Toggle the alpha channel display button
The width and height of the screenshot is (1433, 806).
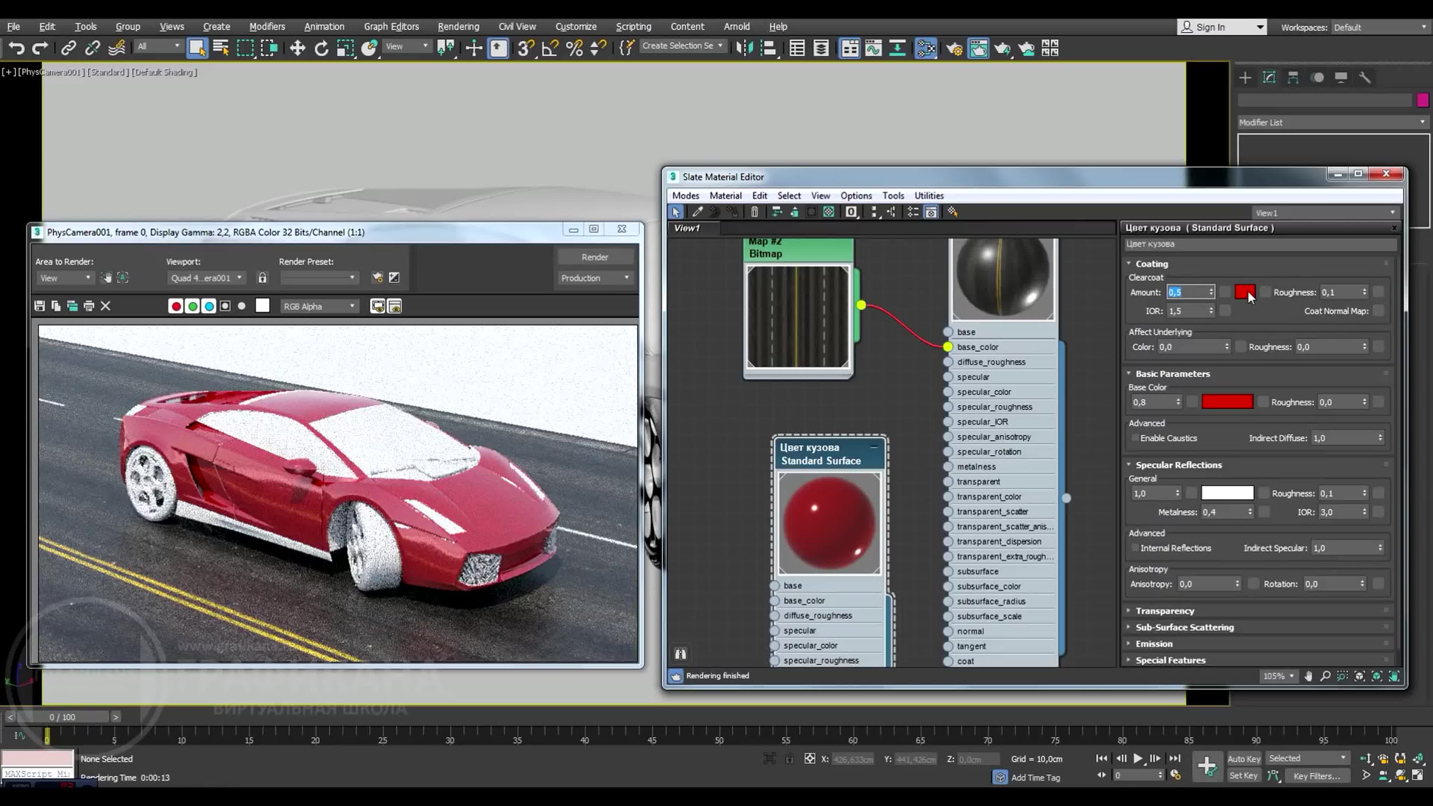[225, 306]
